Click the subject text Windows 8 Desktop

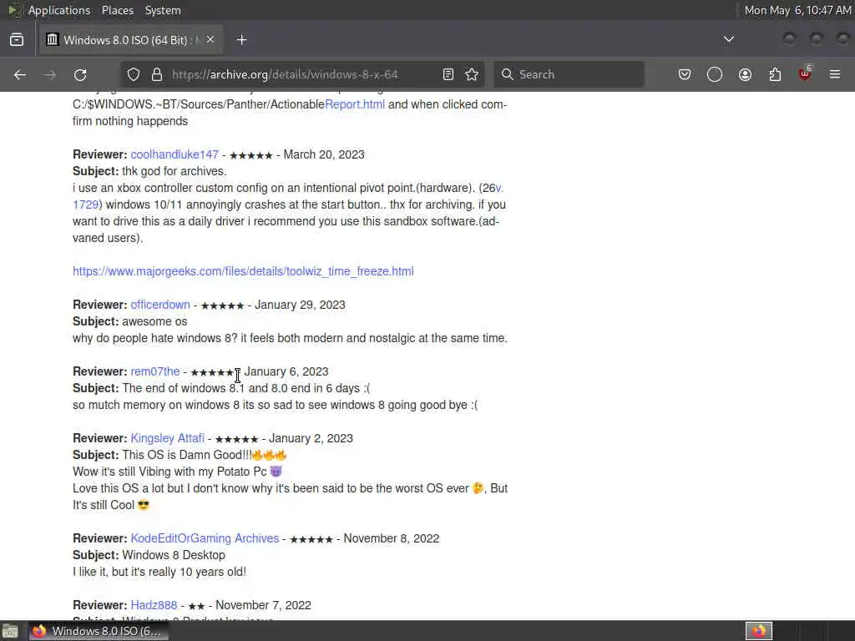coord(174,555)
